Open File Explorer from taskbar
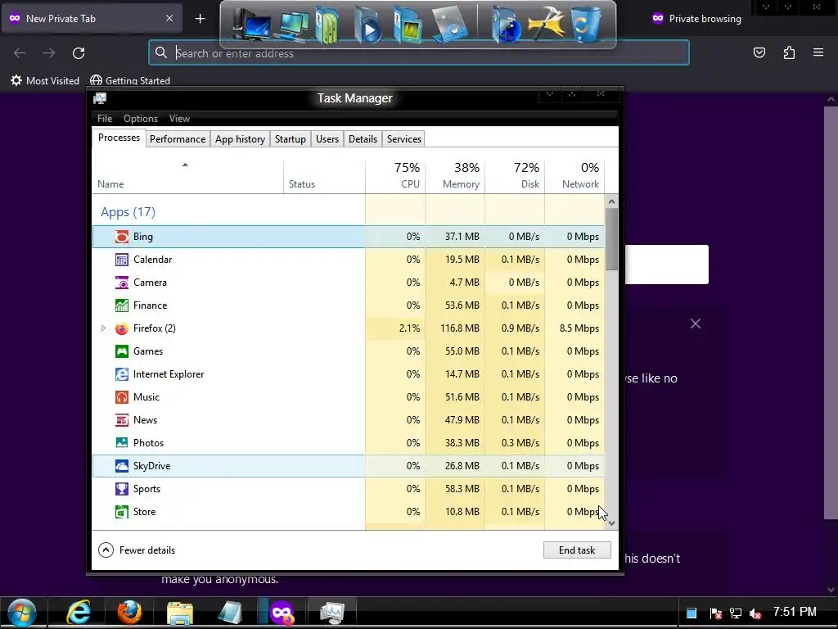 pyautogui.click(x=180, y=613)
